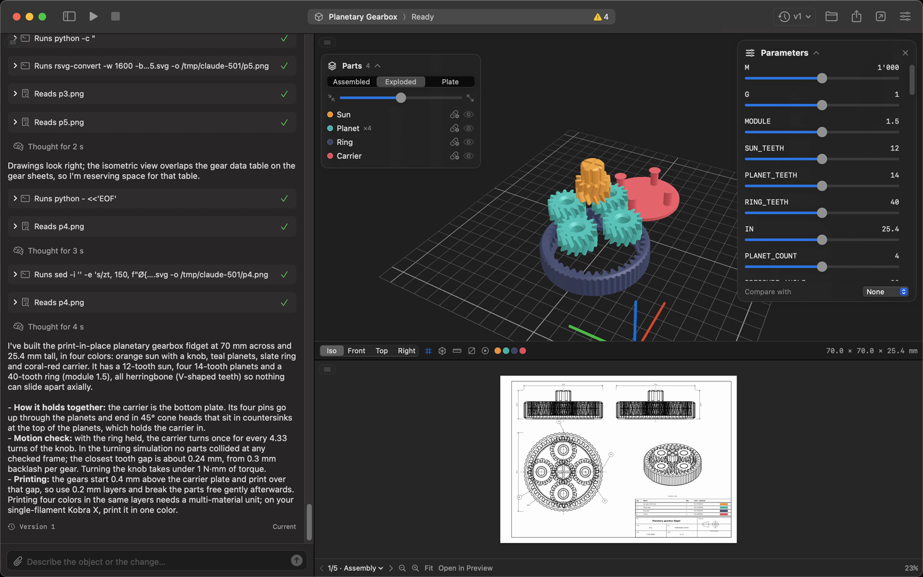Switch to the Plate parts view

(x=450, y=82)
